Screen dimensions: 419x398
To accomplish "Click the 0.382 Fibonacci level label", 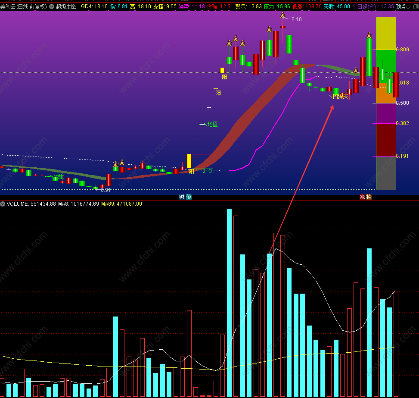I will [x=403, y=123].
